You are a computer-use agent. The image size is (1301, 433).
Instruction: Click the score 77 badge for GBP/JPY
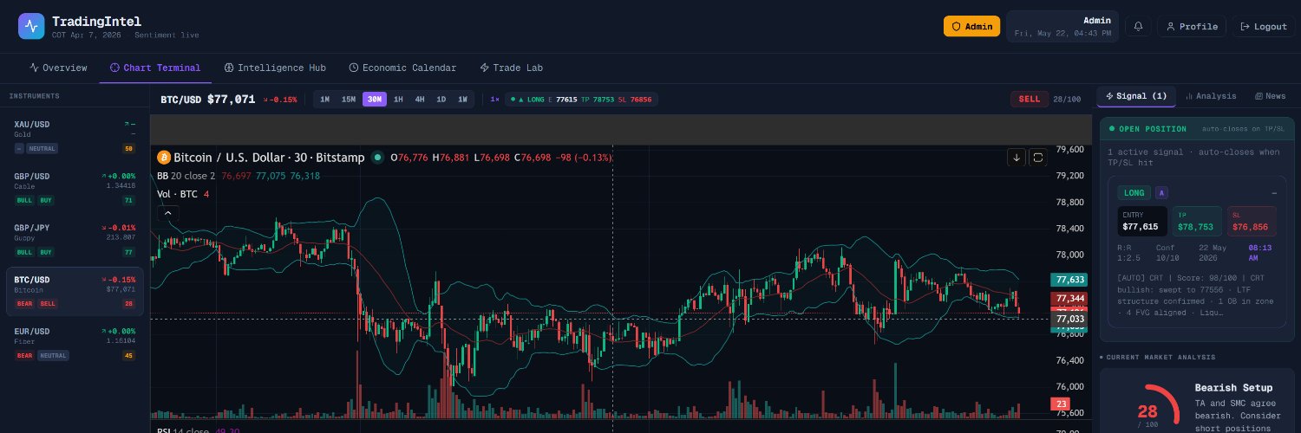(129, 252)
